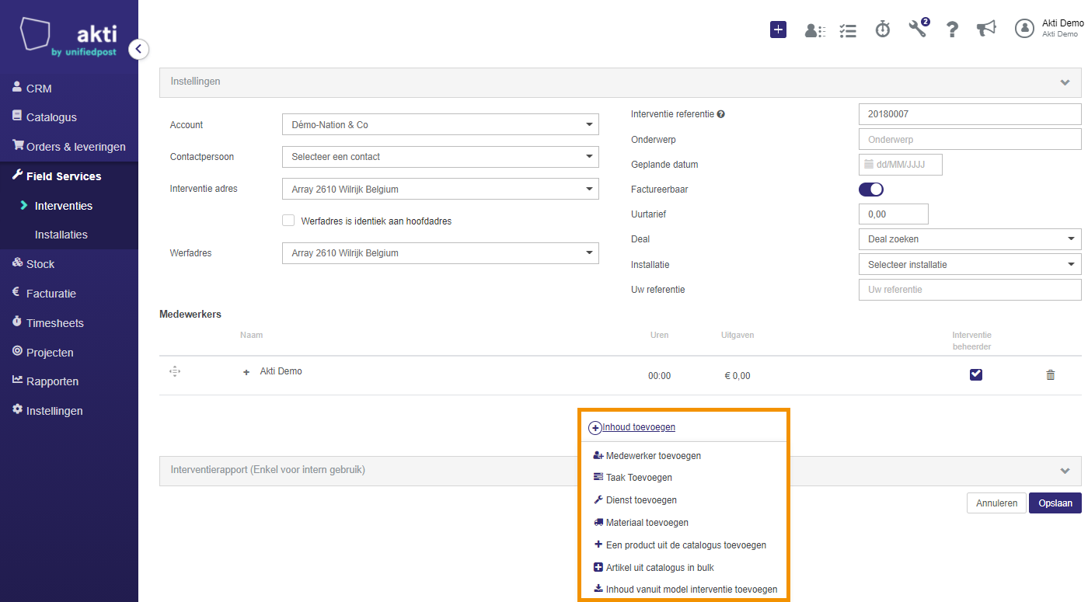
Task: Click the Annuleren button
Action: [x=997, y=503]
